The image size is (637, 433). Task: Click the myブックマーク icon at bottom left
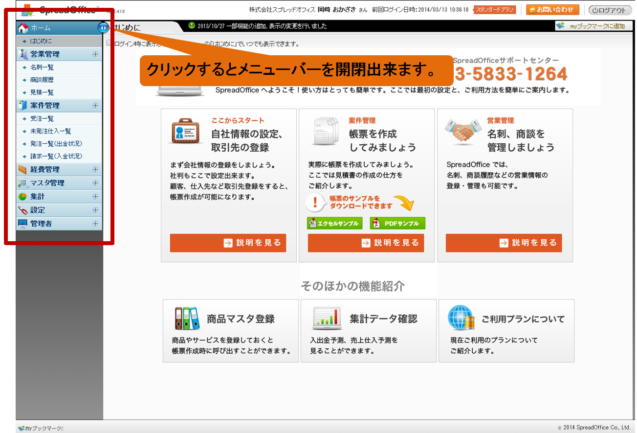pos(21,428)
